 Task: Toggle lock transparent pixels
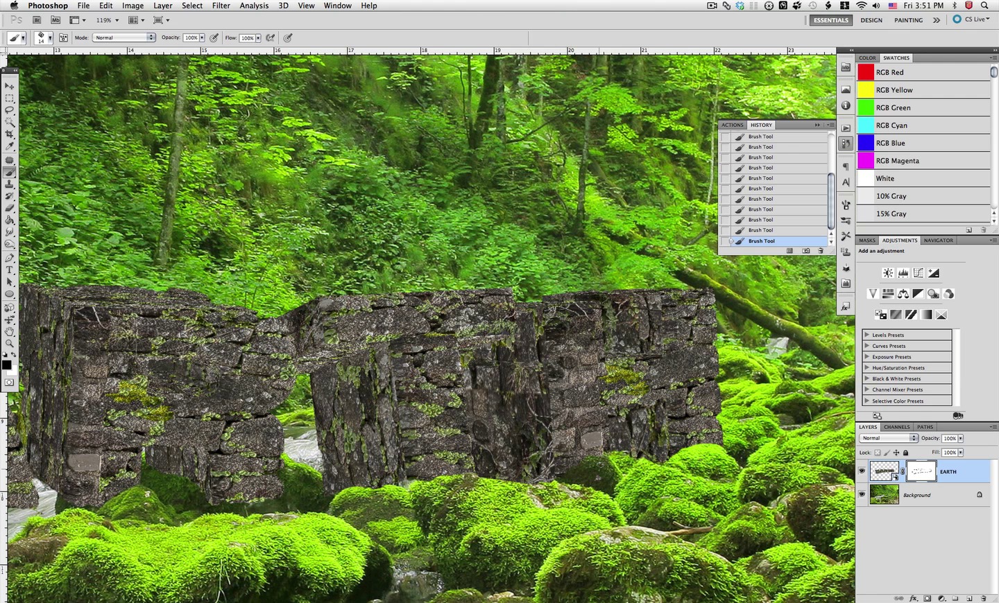coord(878,453)
